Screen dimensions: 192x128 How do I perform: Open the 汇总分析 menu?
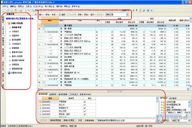point(38,6)
